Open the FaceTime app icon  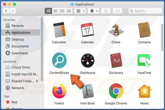coord(144,61)
